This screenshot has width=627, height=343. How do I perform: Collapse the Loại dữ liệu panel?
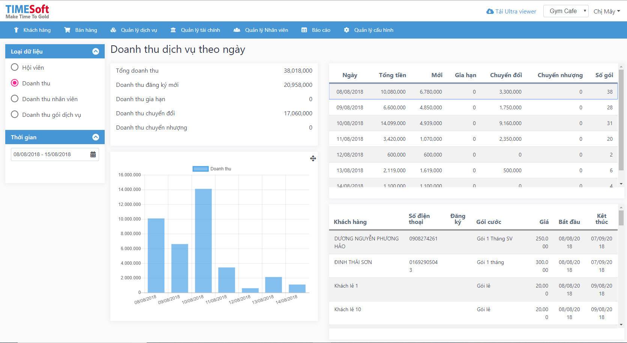point(96,52)
